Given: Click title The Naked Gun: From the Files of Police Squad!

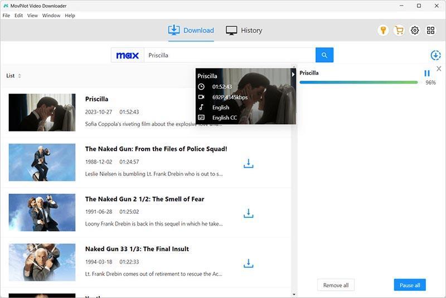Looking at the screenshot, I should tap(156, 149).
